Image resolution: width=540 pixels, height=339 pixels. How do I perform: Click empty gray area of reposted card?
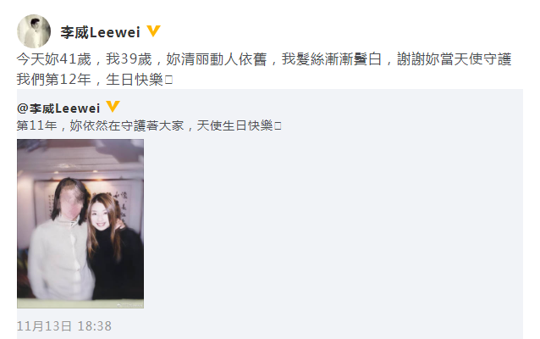(x=331, y=224)
